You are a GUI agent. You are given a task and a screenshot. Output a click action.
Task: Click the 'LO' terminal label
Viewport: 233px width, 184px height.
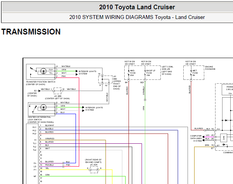(x=35, y=167)
